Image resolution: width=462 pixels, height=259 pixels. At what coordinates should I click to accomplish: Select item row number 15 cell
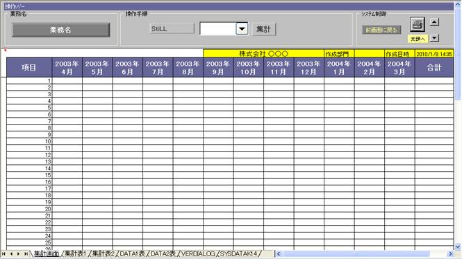(x=29, y=175)
